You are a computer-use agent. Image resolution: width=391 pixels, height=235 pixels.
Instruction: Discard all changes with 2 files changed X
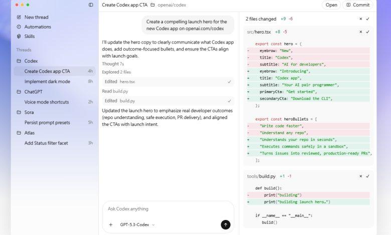tap(360, 19)
